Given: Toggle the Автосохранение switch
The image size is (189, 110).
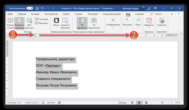Looking at the screenshot, I should [30, 8].
